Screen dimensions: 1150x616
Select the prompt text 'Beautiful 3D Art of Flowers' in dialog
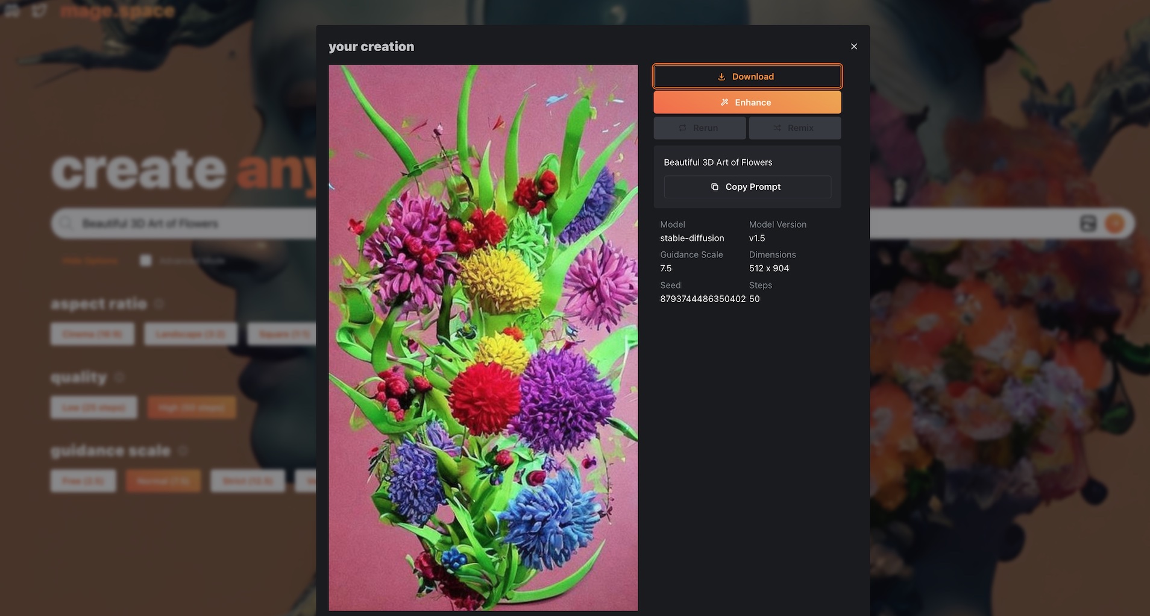(718, 162)
